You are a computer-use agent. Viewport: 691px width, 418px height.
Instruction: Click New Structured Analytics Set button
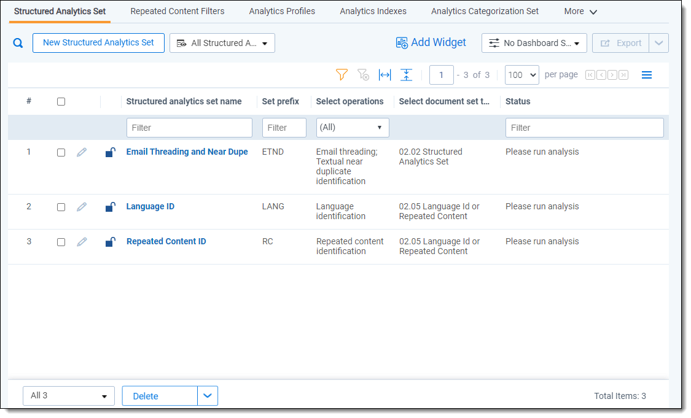[98, 43]
